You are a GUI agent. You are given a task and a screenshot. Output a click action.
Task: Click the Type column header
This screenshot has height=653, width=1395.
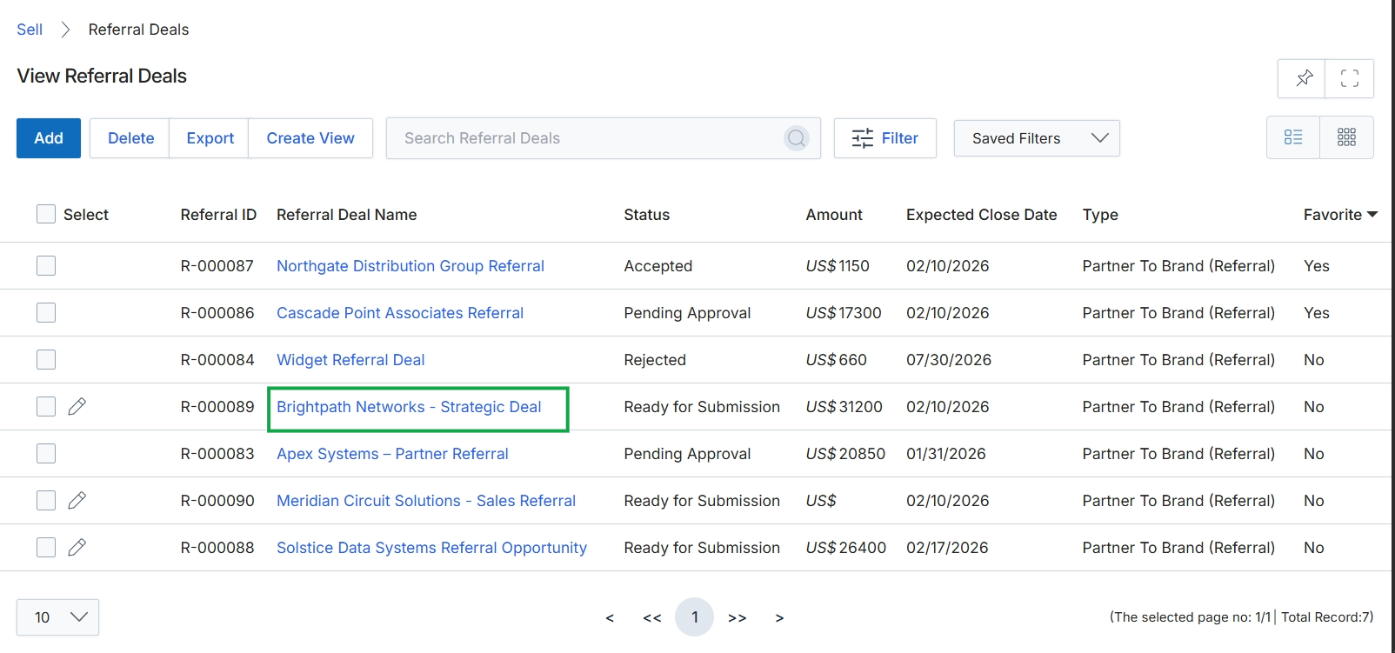coord(1100,215)
